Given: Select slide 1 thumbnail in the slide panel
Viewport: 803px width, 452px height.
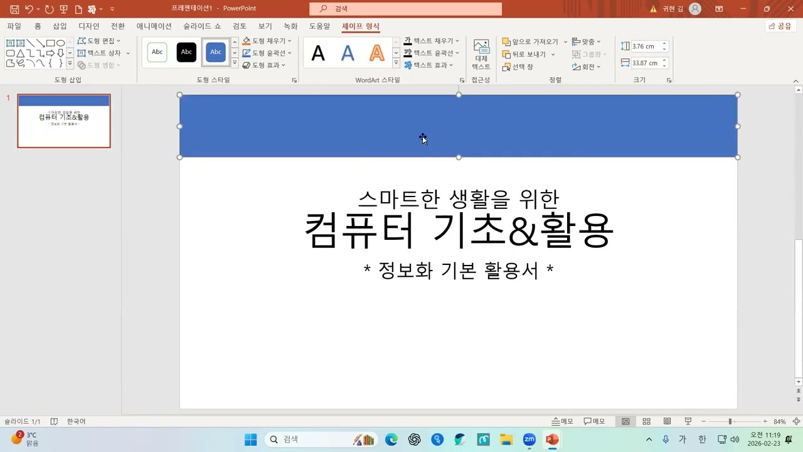Looking at the screenshot, I should [x=64, y=121].
